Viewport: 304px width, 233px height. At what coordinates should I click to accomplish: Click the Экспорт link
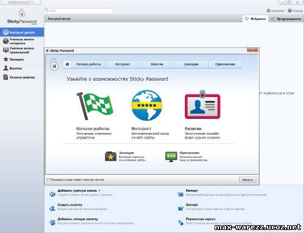click(192, 204)
